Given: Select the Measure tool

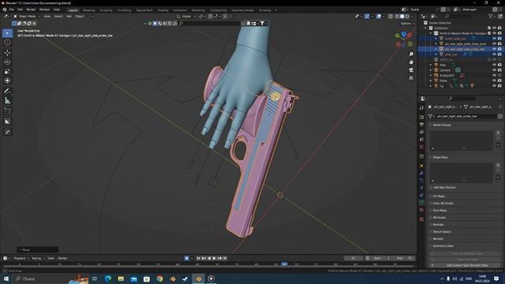Looking at the screenshot, I should (7, 101).
